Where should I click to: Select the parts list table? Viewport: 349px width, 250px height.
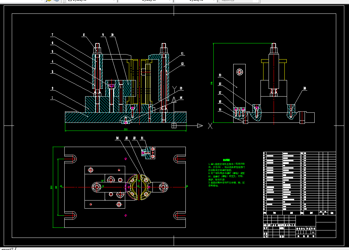coord(300,183)
